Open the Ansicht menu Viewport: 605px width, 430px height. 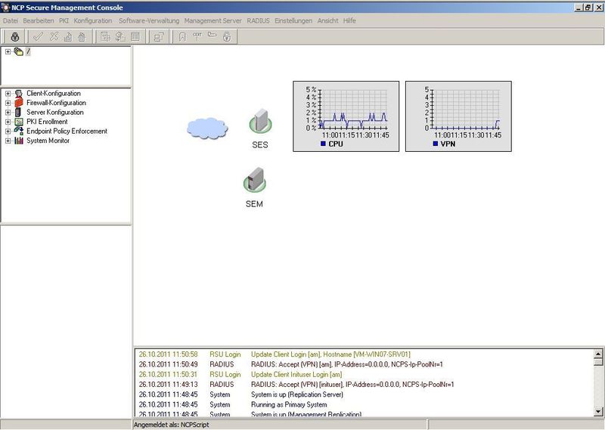(328, 21)
